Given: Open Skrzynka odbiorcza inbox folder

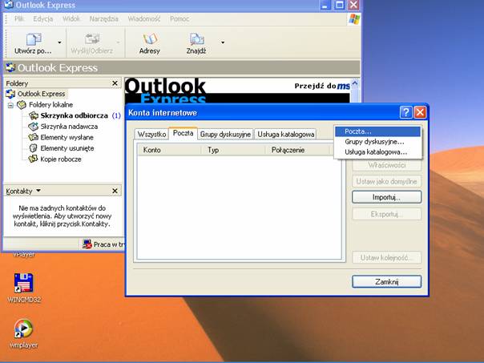Looking at the screenshot, I should point(74,115).
